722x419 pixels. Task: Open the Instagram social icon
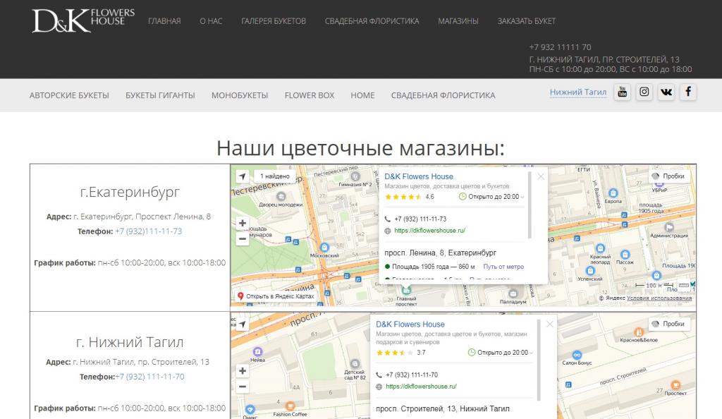644,92
